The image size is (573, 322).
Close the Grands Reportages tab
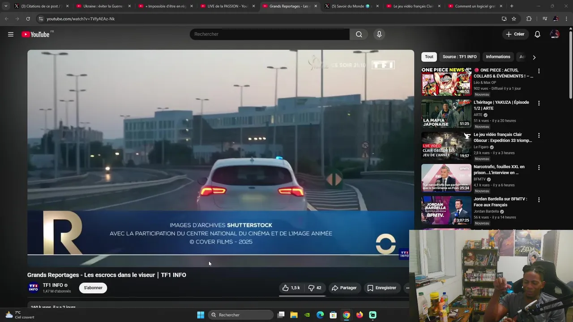point(316,6)
